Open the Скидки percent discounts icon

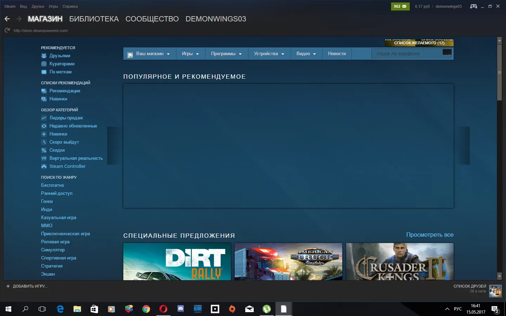tap(44, 150)
